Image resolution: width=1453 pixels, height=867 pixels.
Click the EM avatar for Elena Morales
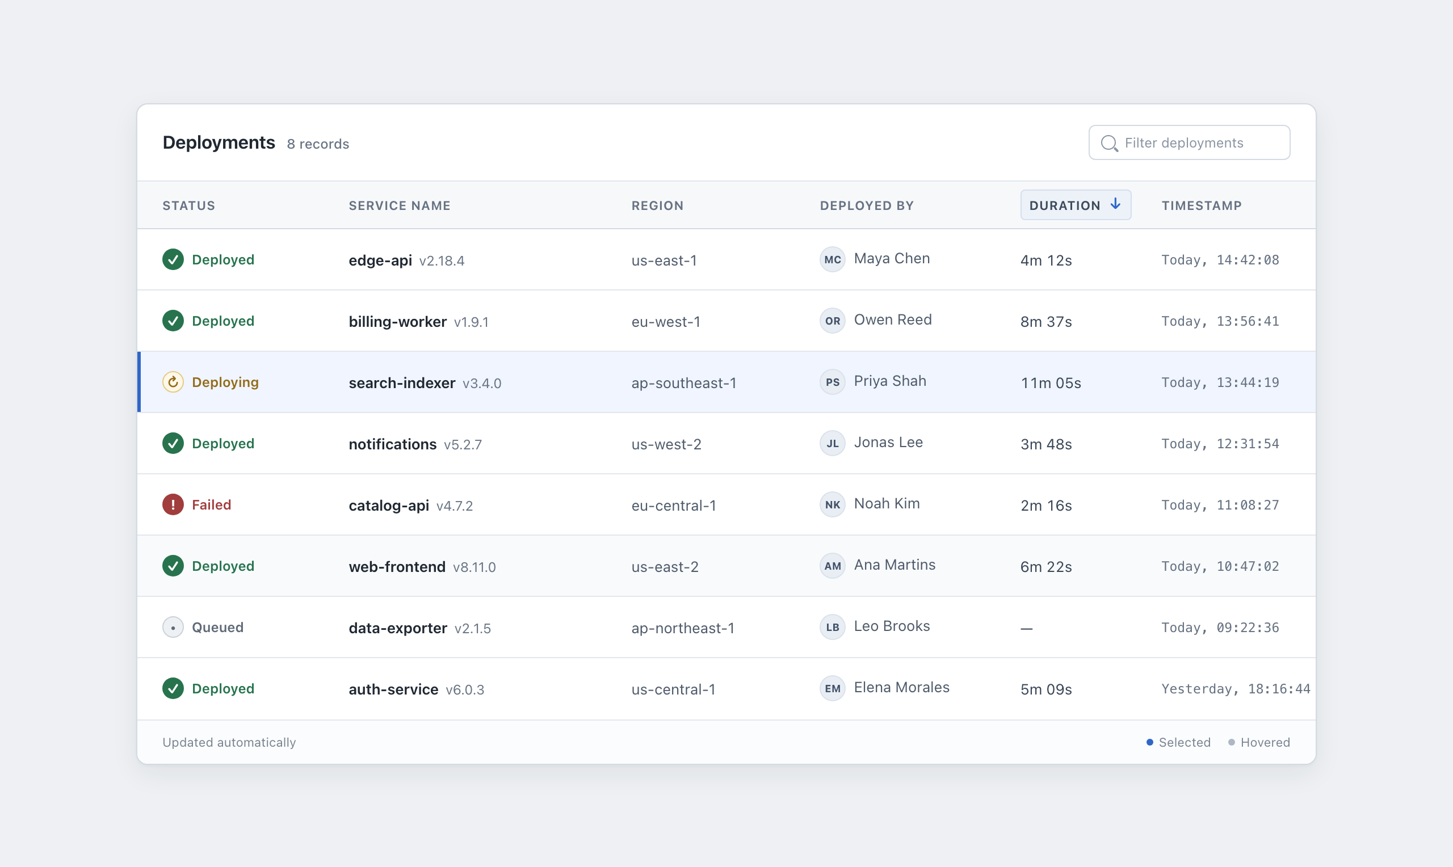point(833,689)
